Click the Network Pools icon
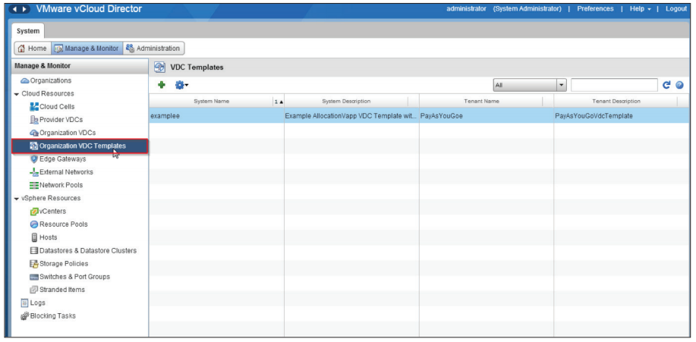Viewport: 696px width, 342px height. [34, 185]
